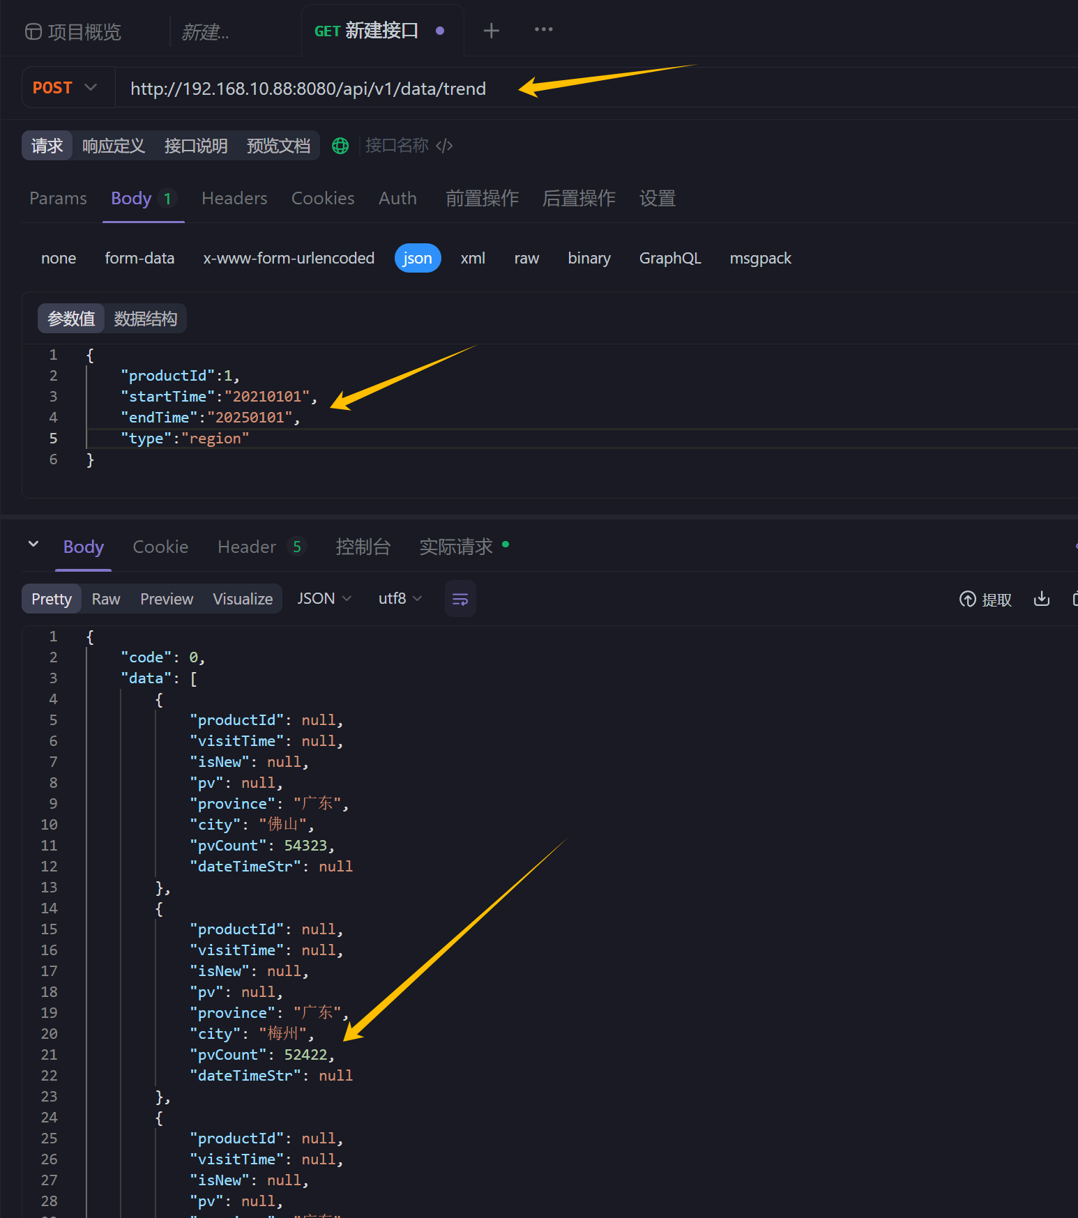The width and height of the screenshot is (1078, 1218).
Task: Open the 预览文档 segment
Action: point(278,146)
